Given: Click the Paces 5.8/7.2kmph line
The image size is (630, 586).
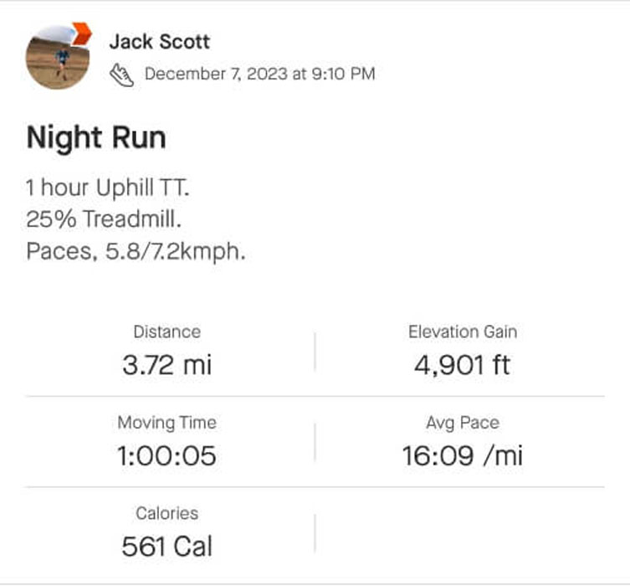Looking at the screenshot, I should pos(136,252).
